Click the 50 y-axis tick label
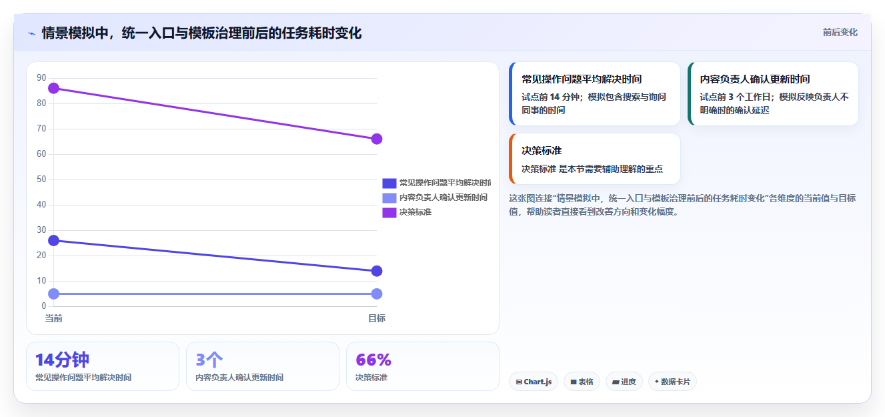Image resolution: width=885 pixels, height=417 pixels. pyautogui.click(x=41, y=179)
